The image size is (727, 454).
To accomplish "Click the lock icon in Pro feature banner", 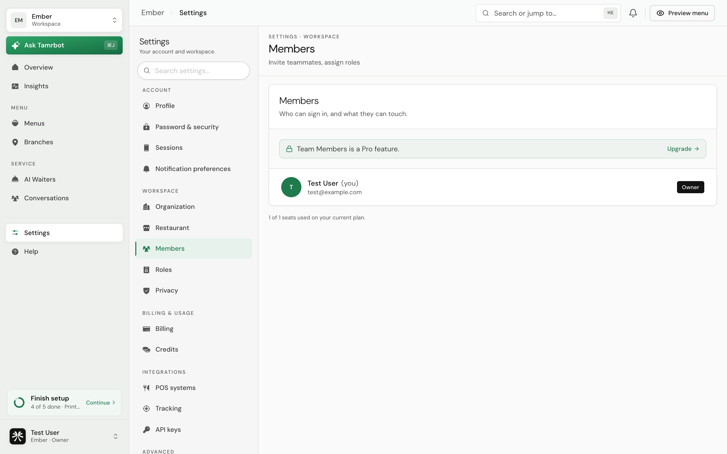I will (289, 149).
